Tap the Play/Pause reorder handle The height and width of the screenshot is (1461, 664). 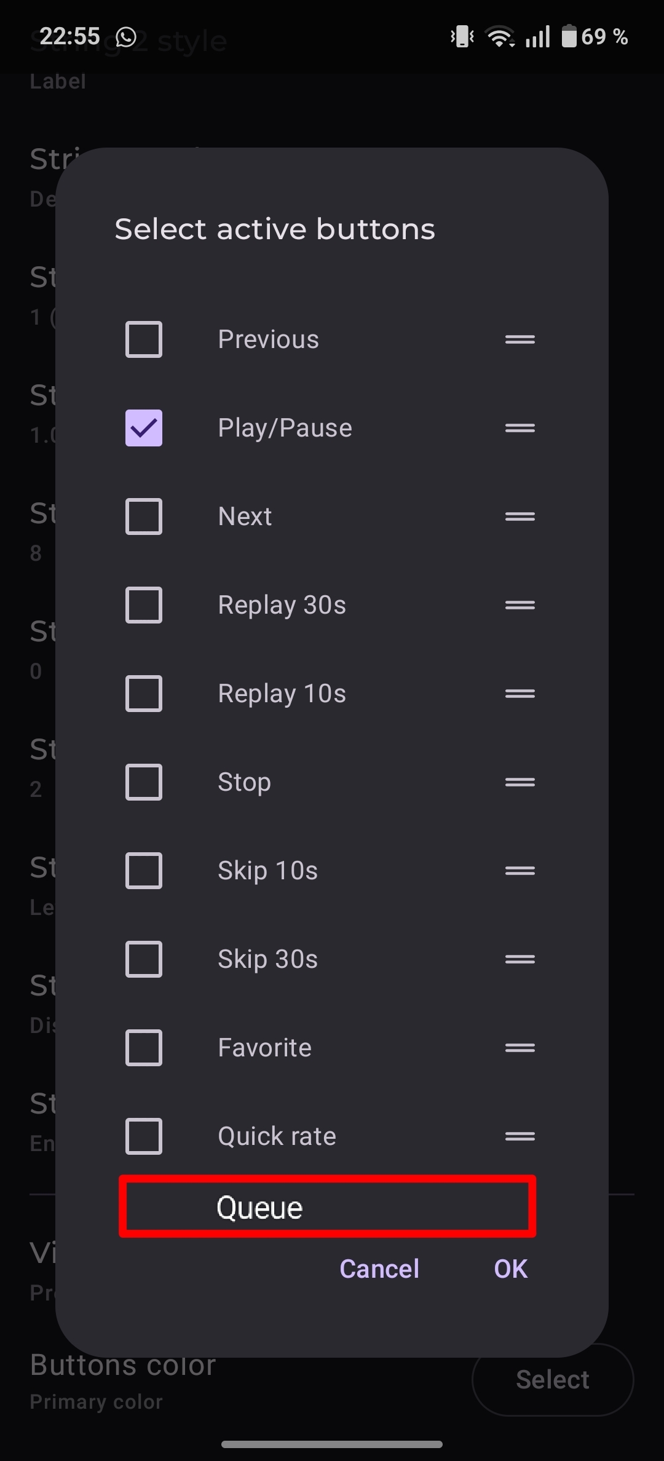(520, 428)
